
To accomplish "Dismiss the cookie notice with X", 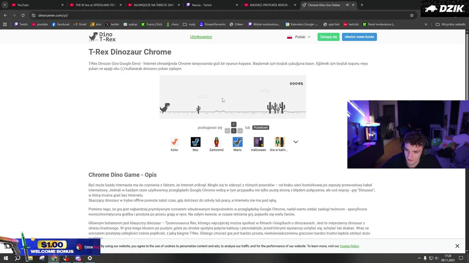I will click(457, 246).
